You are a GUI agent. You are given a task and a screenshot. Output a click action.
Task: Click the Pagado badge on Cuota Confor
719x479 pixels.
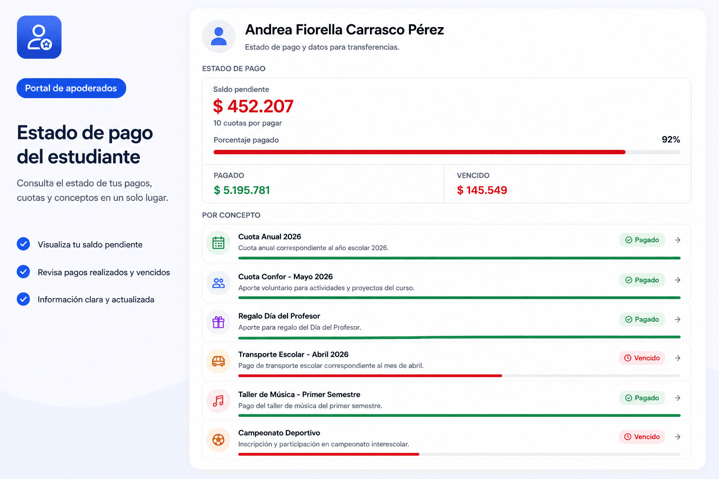click(x=642, y=280)
